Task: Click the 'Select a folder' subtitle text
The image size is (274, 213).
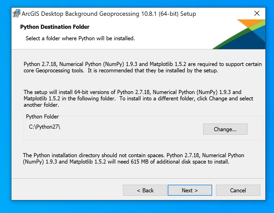Action: click(80, 38)
